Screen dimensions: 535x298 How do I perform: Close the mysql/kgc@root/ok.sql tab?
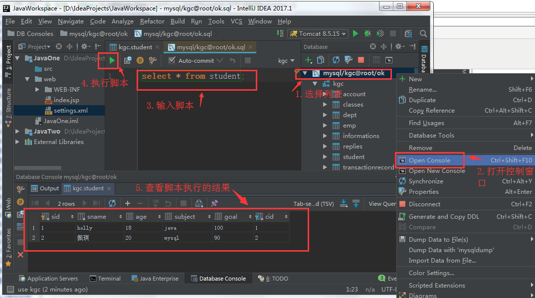[251, 47]
